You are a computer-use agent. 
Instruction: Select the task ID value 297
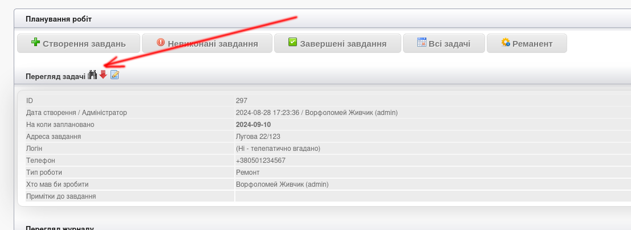coord(242,101)
